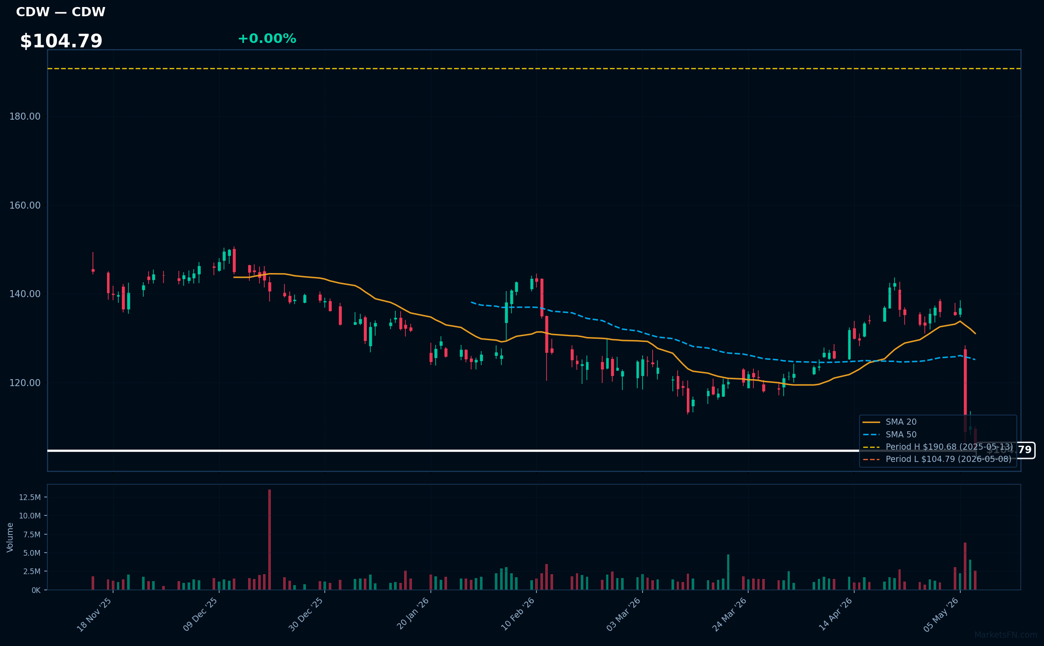Click the 24 Mar '26 date label
1044x646 pixels.
729,614
